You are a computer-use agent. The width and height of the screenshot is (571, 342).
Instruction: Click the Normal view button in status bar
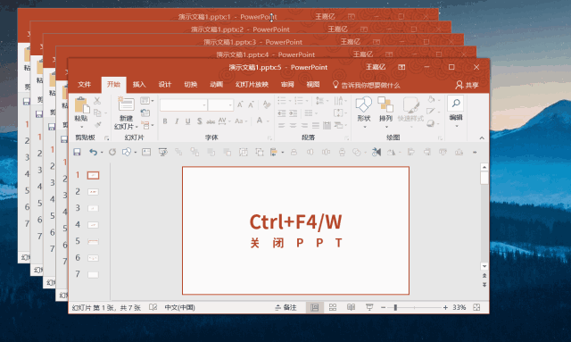pyautogui.click(x=315, y=307)
